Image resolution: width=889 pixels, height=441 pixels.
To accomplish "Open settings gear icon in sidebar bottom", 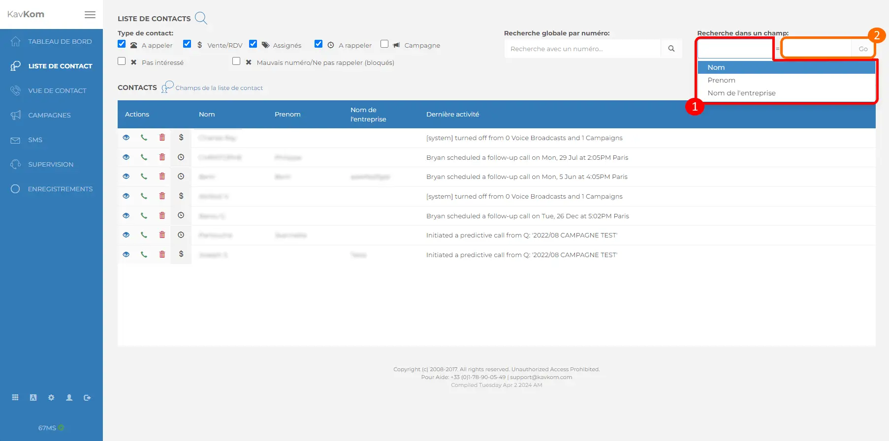I will (x=51, y=398).
